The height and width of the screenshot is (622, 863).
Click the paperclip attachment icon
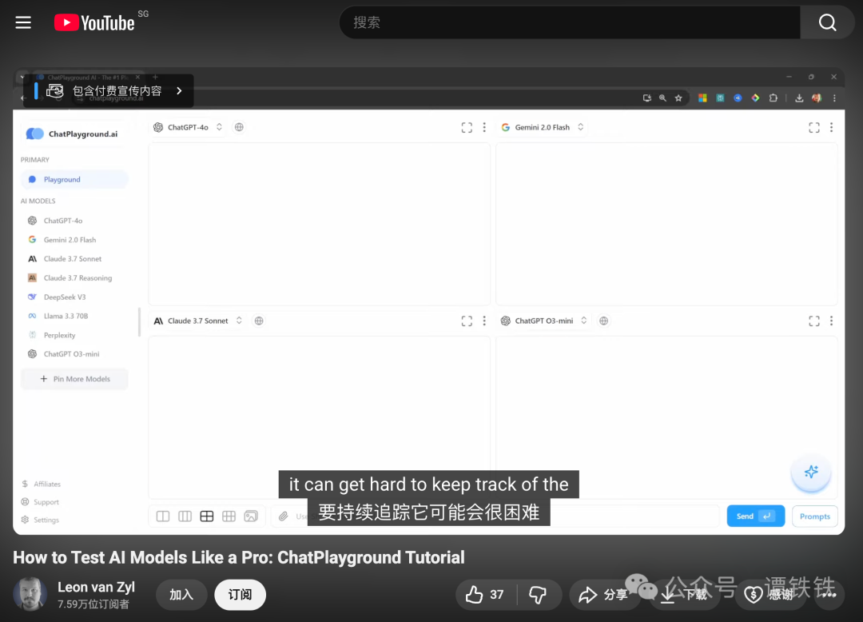283,516
